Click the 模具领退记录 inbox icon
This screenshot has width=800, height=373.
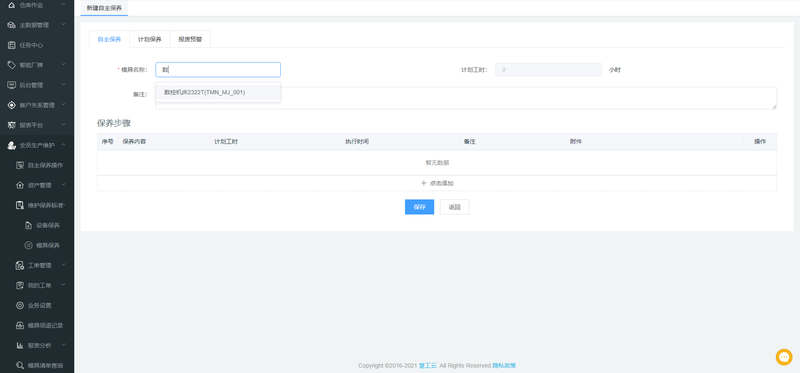[20, 325]
